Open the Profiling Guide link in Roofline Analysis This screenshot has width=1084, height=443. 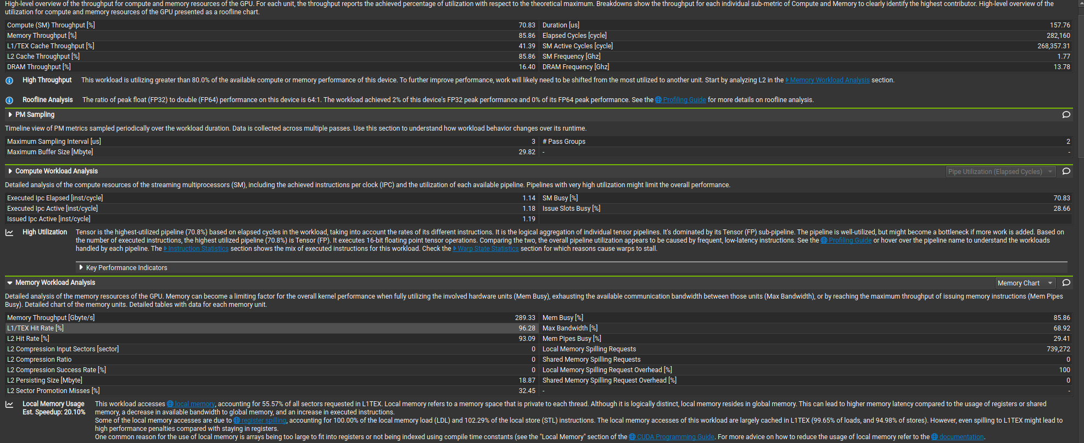tap(684, 100)
